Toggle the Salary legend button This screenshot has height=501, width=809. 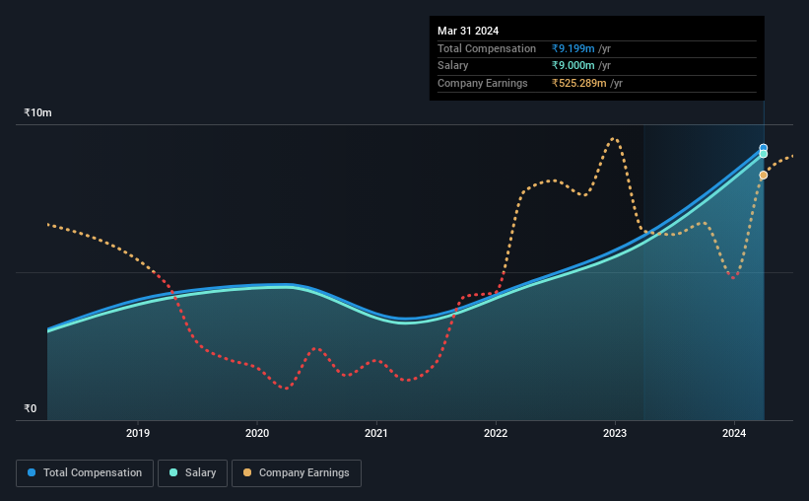coord(192,473)
